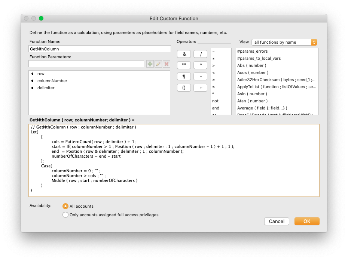Open the View functions dropdown
The height and width of the screenshot is (260, 348).
(x=284, y=42)
